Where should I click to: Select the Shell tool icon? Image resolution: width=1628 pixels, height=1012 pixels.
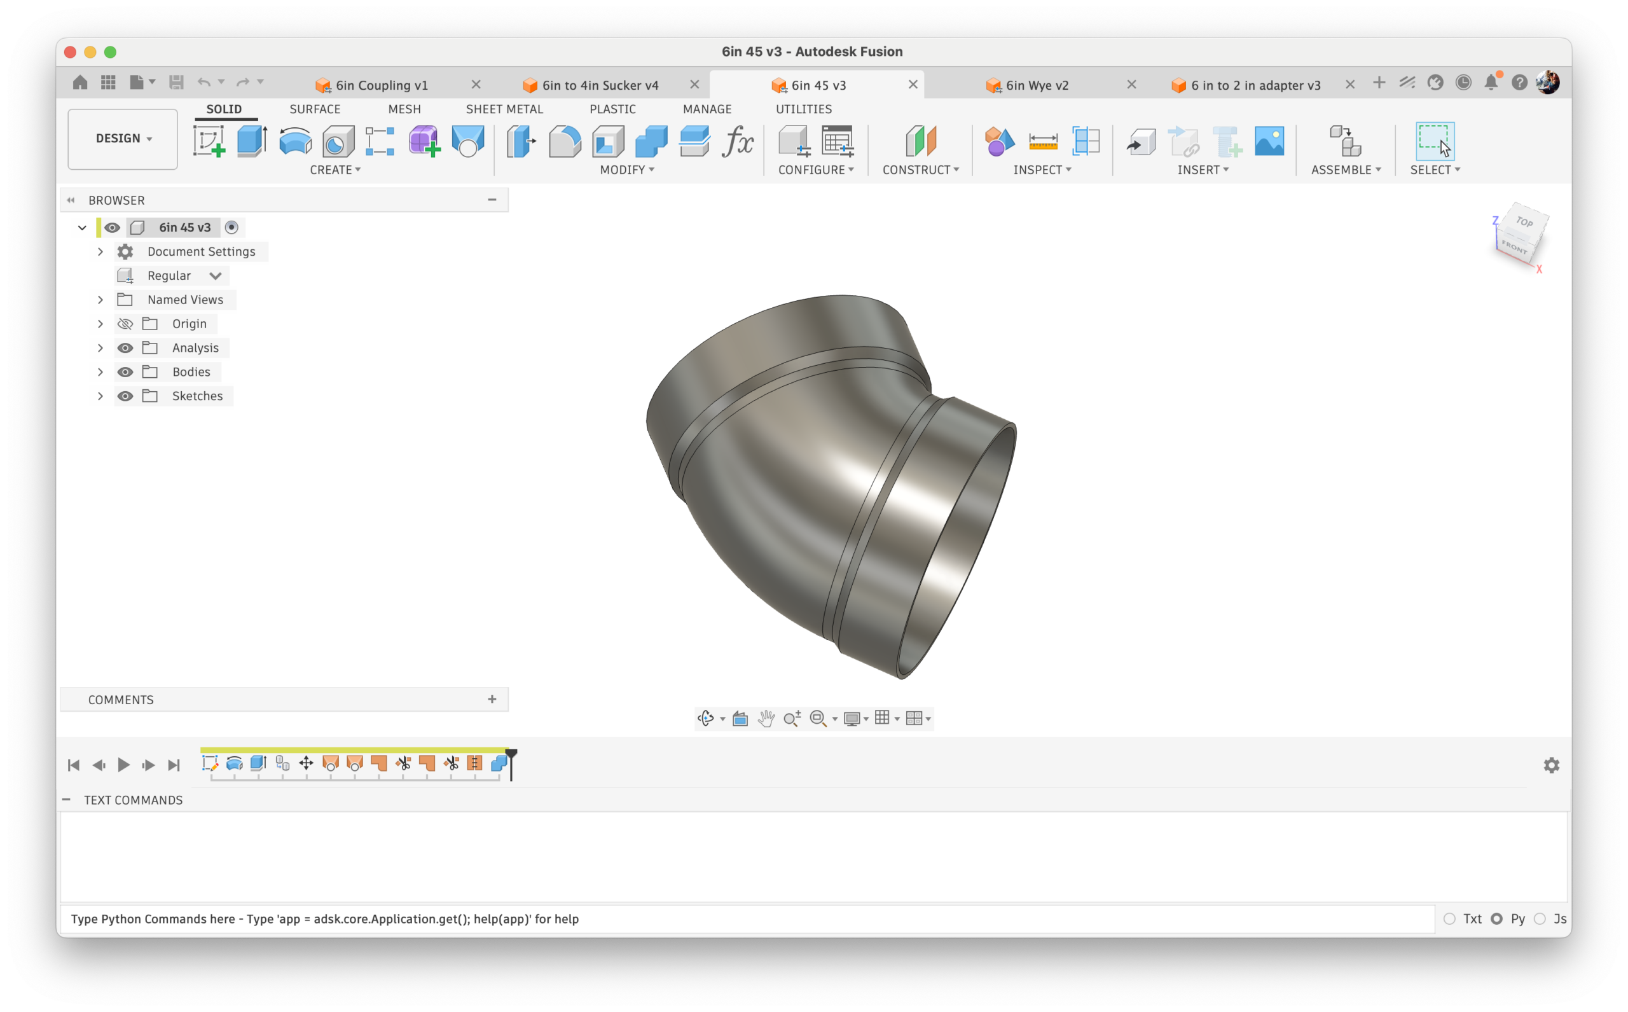pos(607,141)
